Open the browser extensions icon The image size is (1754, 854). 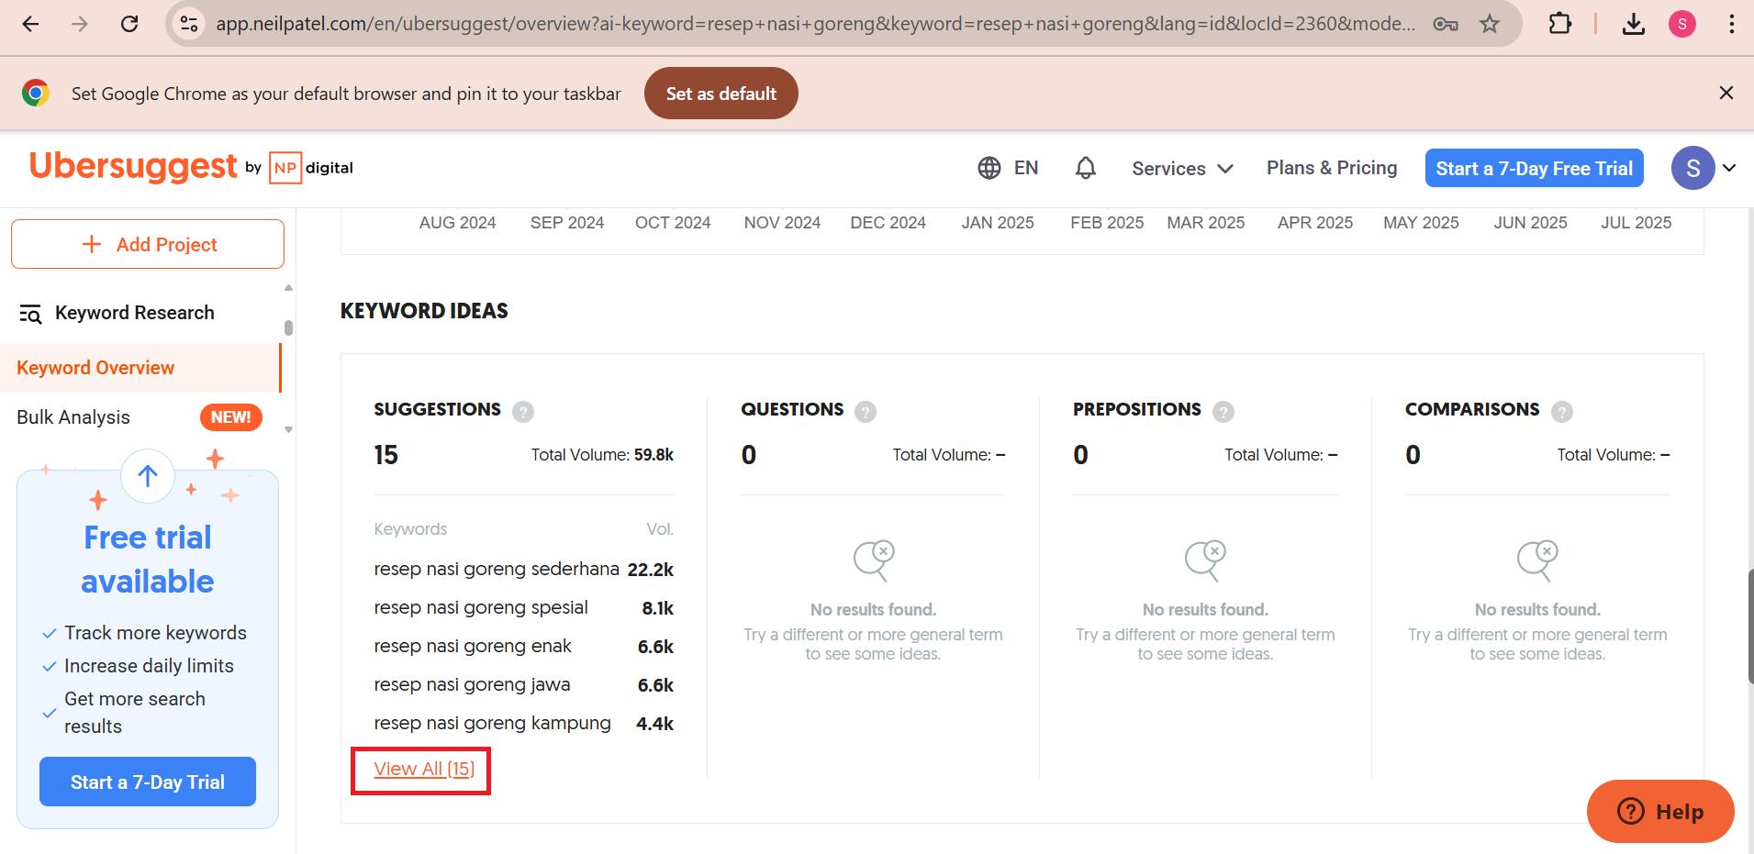coord(1559,24)
